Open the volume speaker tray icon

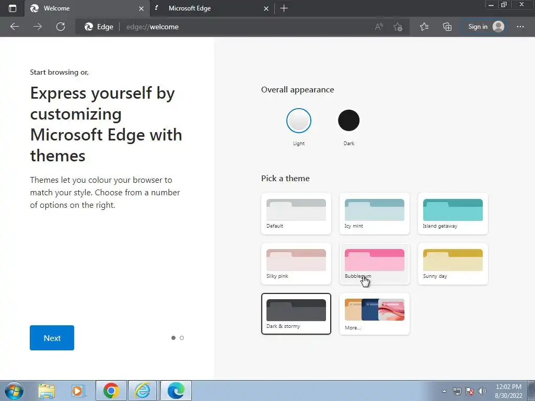(482, 391)
